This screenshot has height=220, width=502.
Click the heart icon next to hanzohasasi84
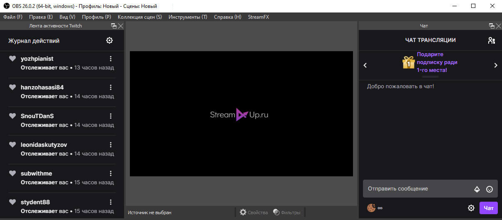click(x=12, y=87)
